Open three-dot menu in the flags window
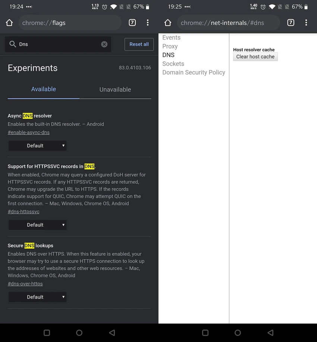The height and width of the screenshot is (342, 317). tap(148, 23)
